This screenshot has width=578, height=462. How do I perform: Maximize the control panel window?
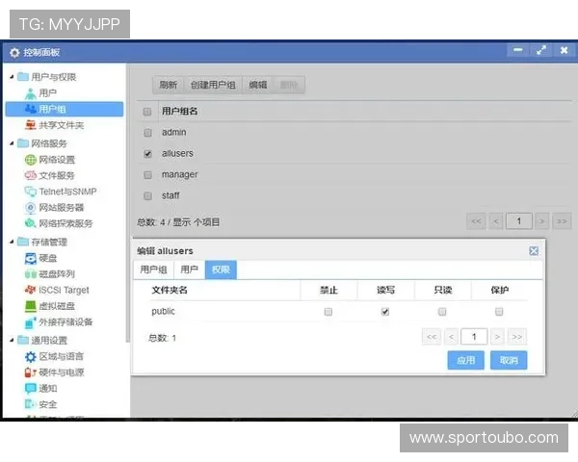point(541,50)
